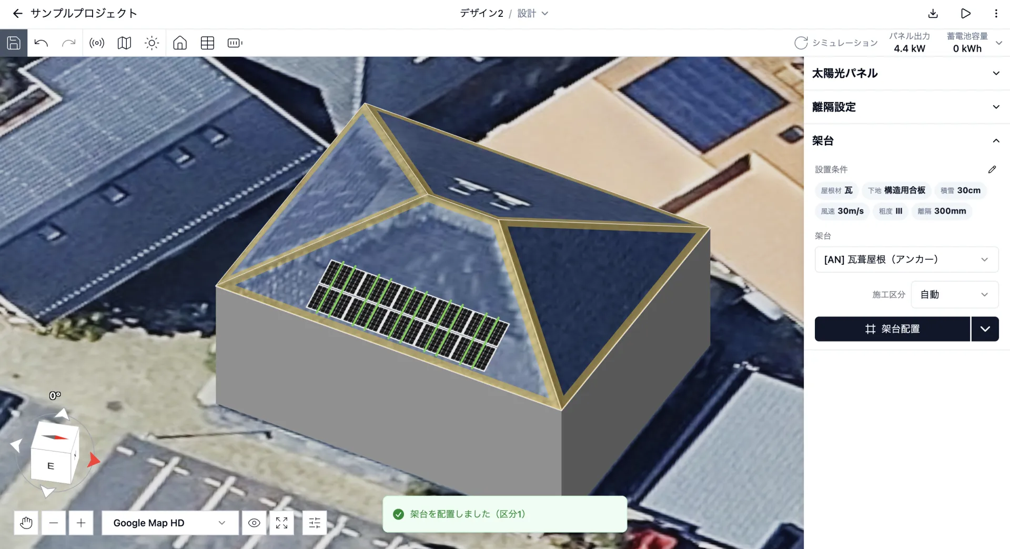1010x549 pixels.
Task: Download the design file
Action: coord(933,14)
